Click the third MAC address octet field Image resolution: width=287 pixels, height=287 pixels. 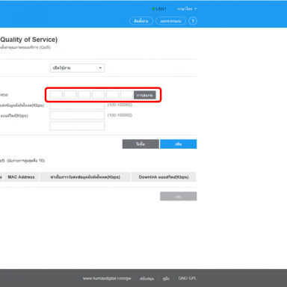click(x=84, y=95)
